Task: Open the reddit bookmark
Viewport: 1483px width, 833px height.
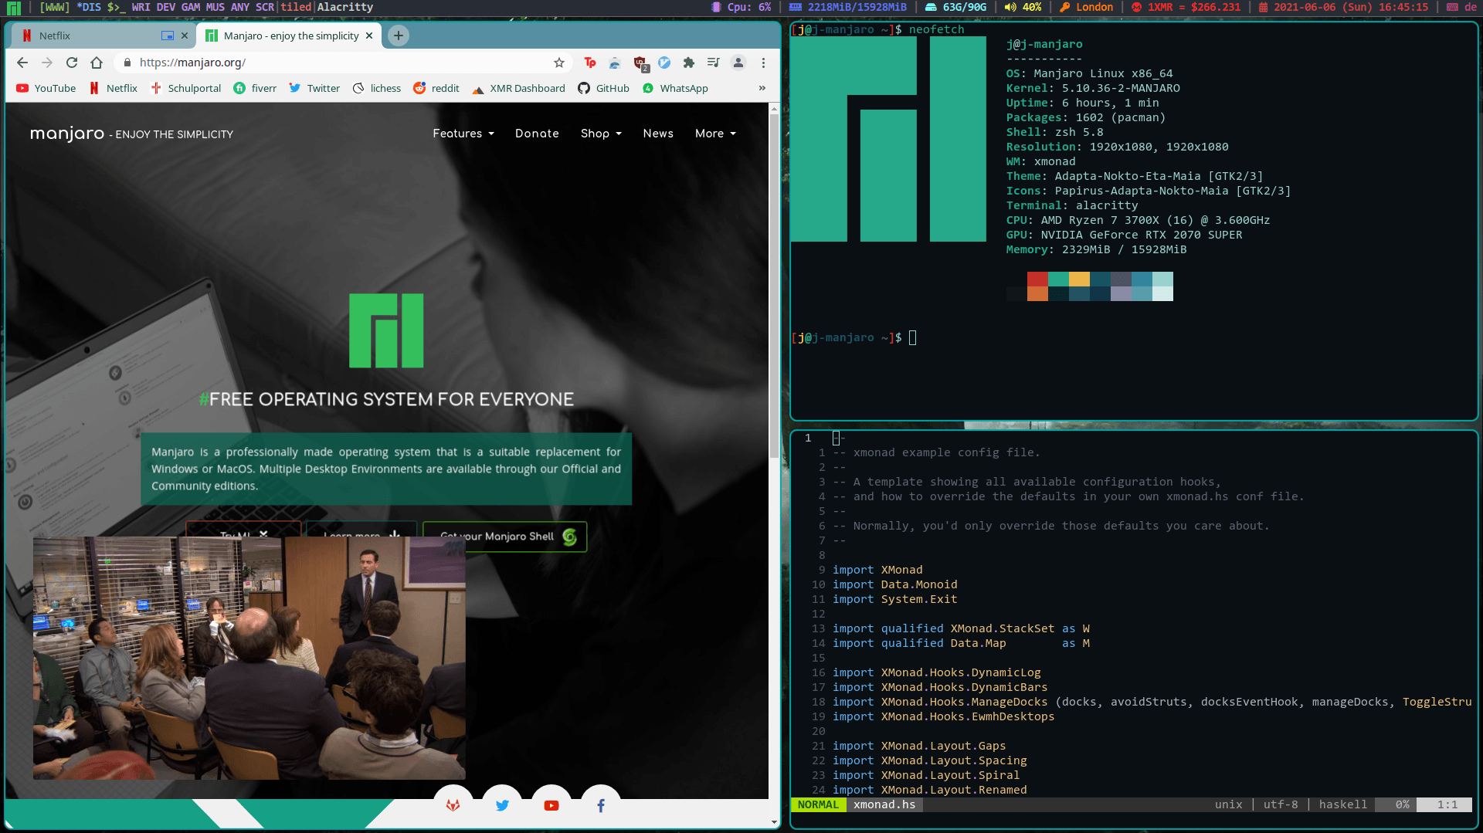Action: [x=436, y=88]
